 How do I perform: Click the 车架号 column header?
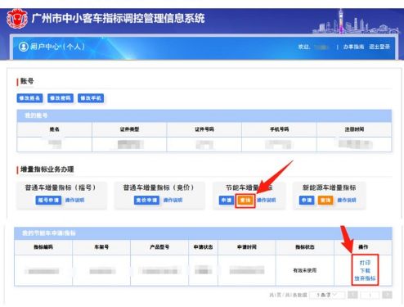tap(101, 247)
